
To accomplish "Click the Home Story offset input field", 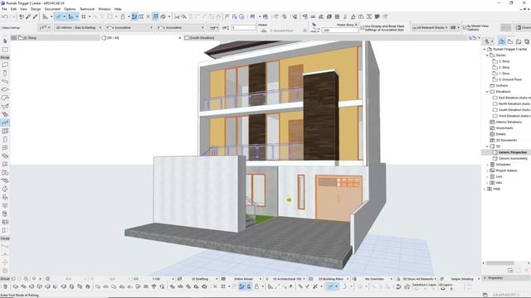I will tap(339, 31).
